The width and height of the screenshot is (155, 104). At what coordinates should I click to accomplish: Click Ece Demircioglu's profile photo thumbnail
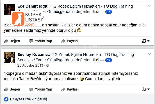tap(10, 9)
